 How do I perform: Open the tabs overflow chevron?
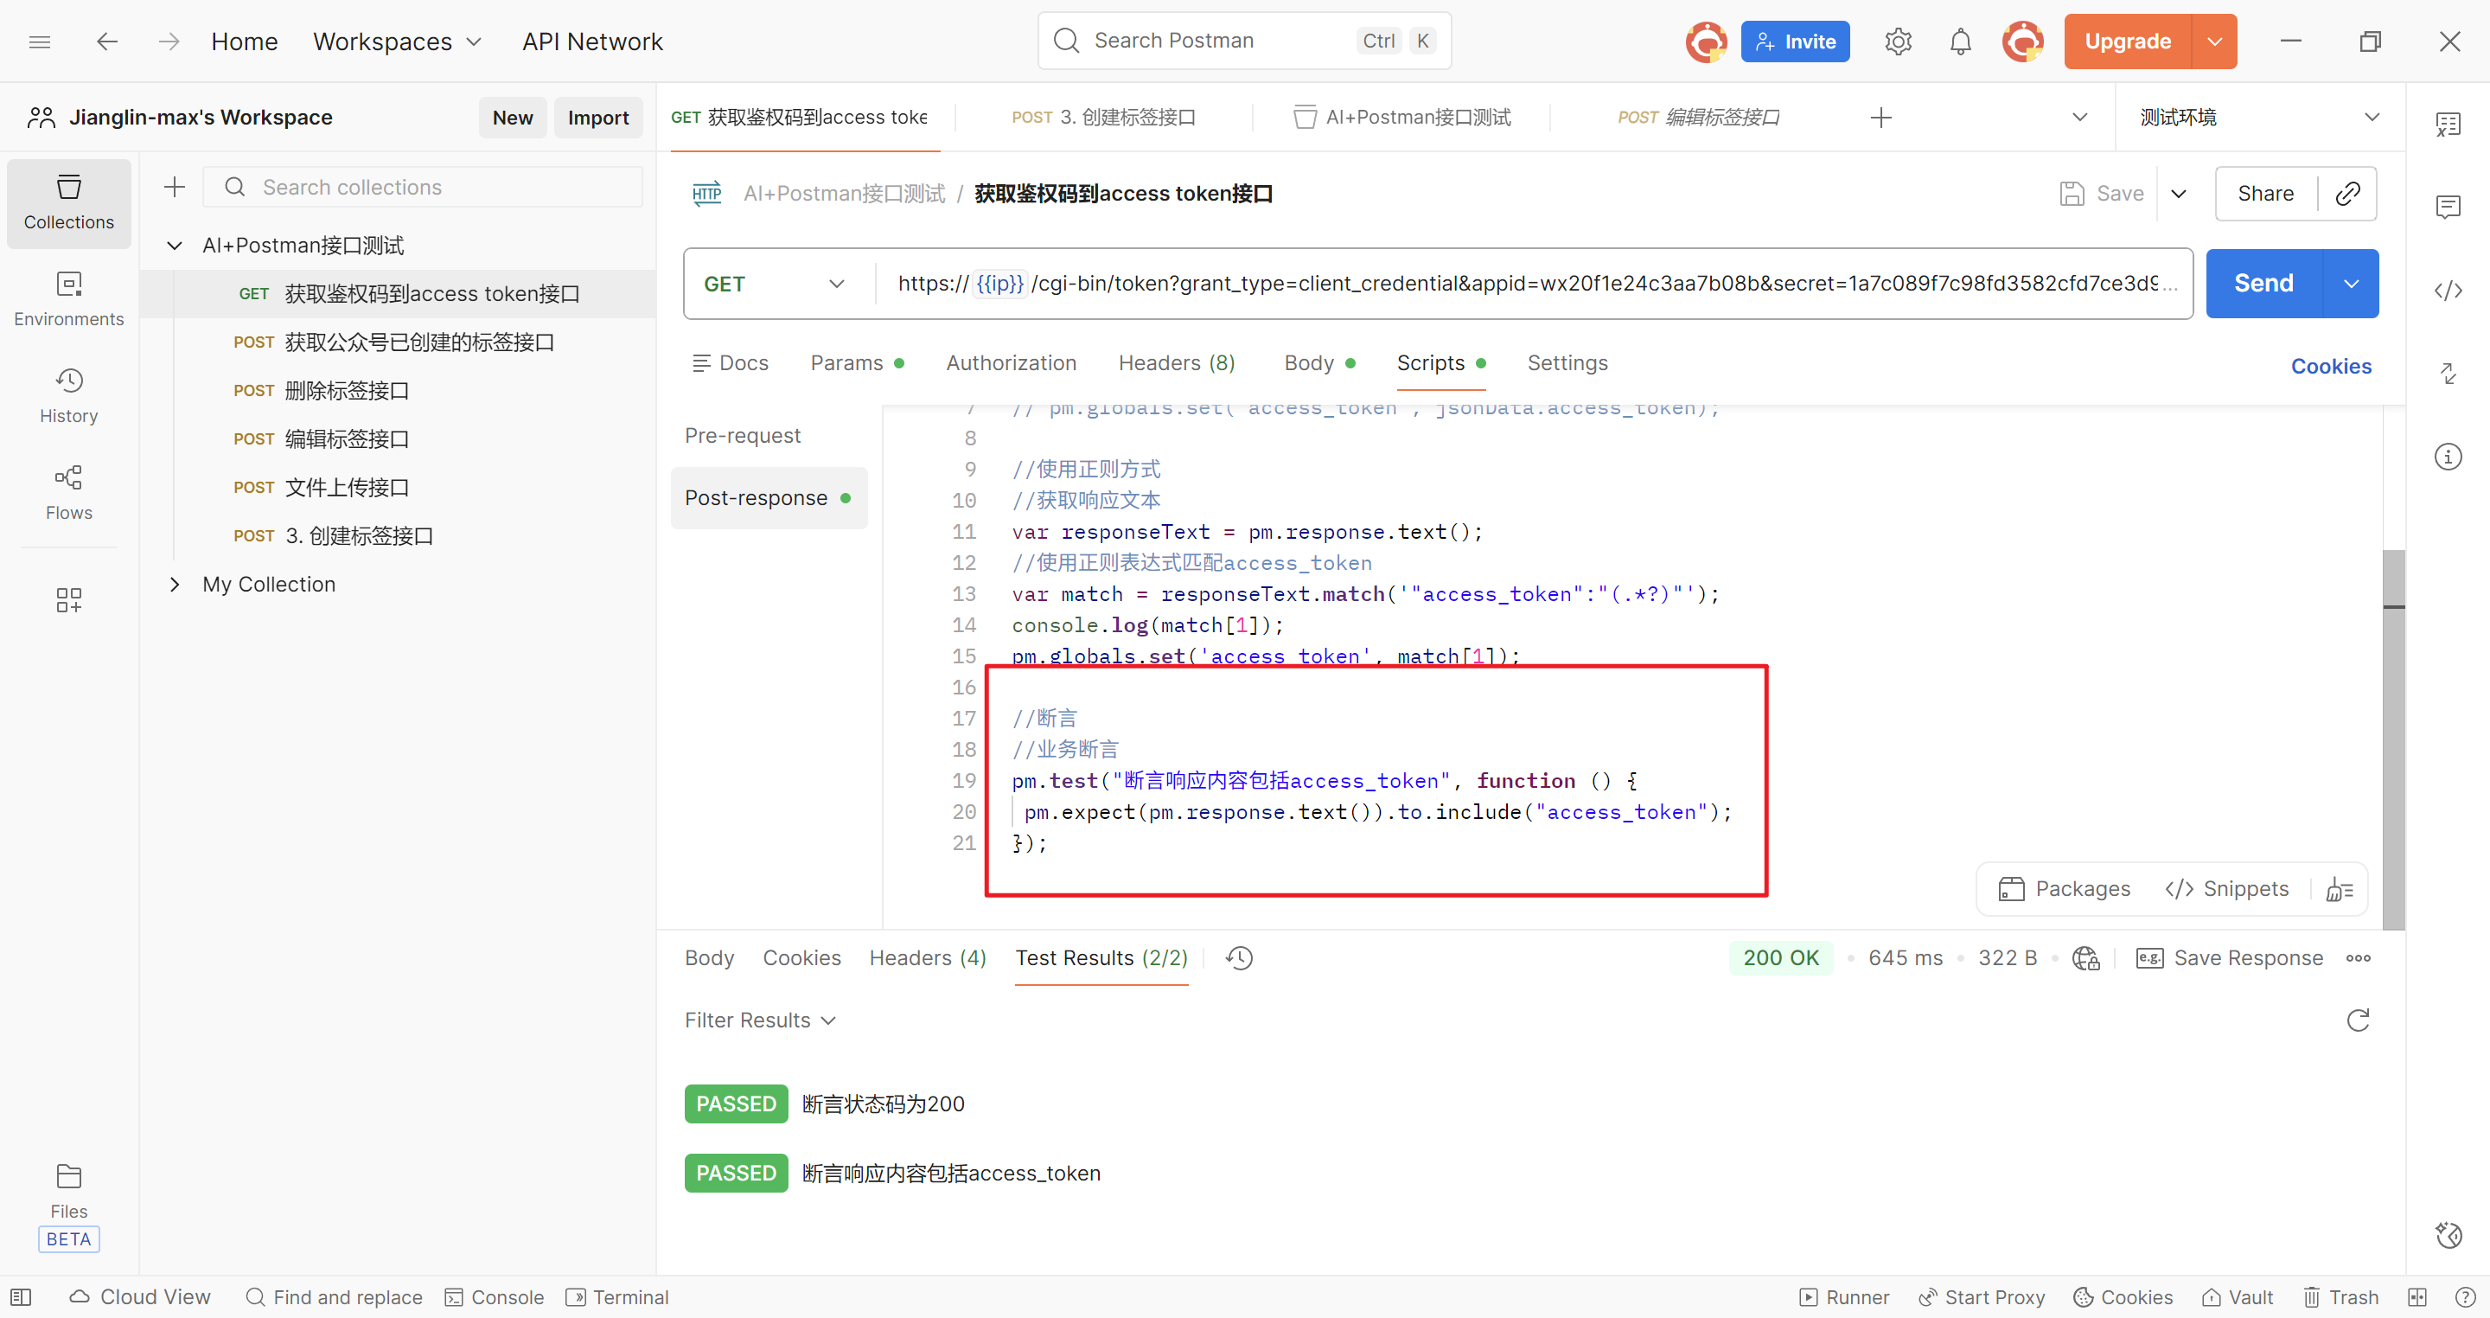[x=2079, y=118]
